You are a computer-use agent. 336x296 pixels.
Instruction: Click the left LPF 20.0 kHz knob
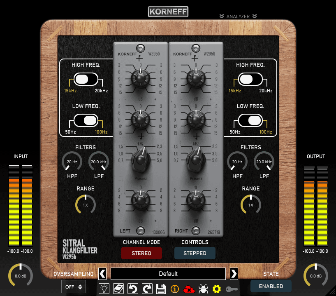coord(99,162)
